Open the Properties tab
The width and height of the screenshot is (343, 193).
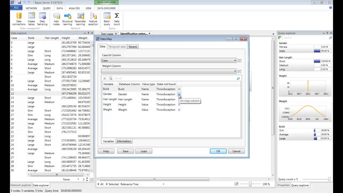pos(284,185)
